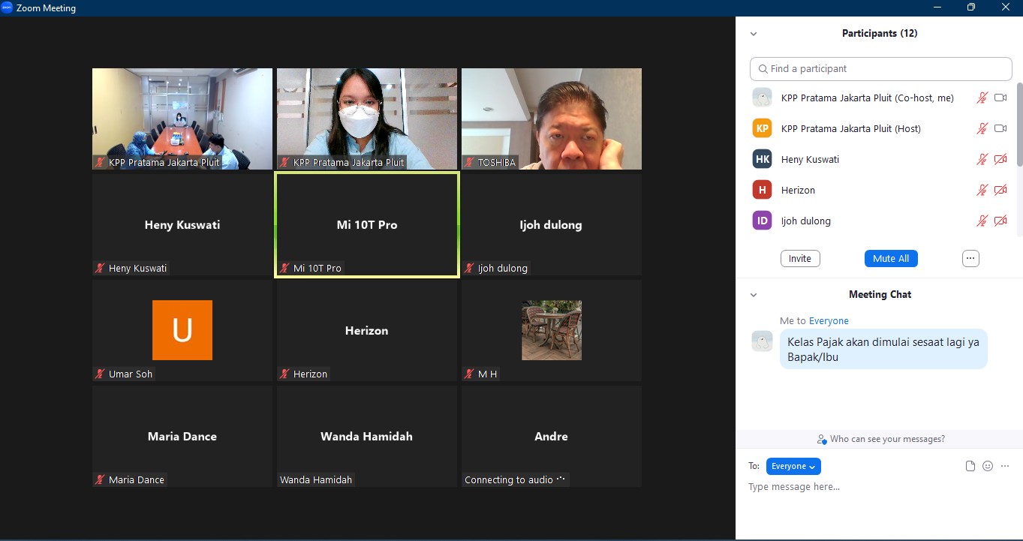Toggle microphone for Heny Kuswati in list

[982, 159]
